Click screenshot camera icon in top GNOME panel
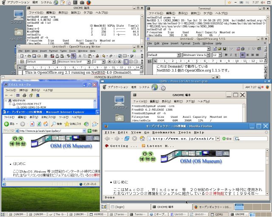The height and width of the screenshot is (217, 272). click(82, 3)
